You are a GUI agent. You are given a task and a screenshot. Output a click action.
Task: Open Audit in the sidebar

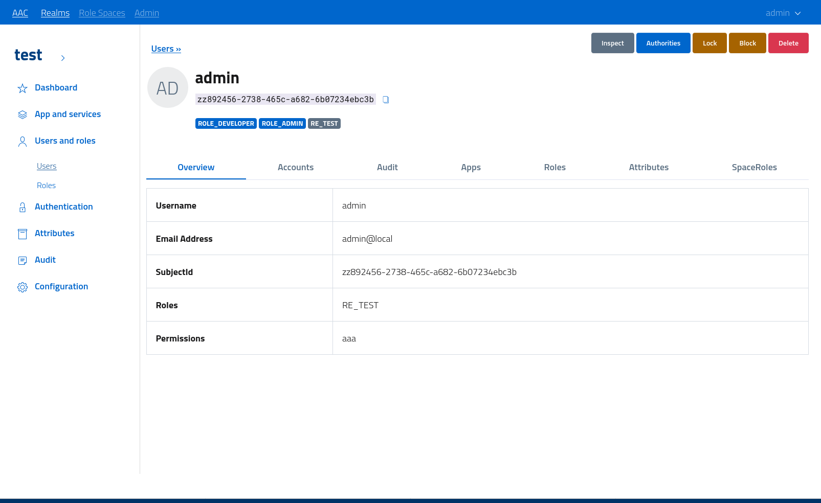coord(45,260)
